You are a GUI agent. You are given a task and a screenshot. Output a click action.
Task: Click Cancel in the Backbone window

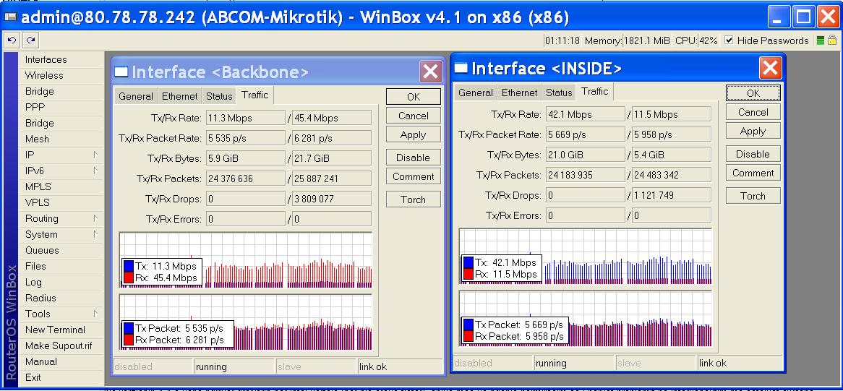coord(413,116)
